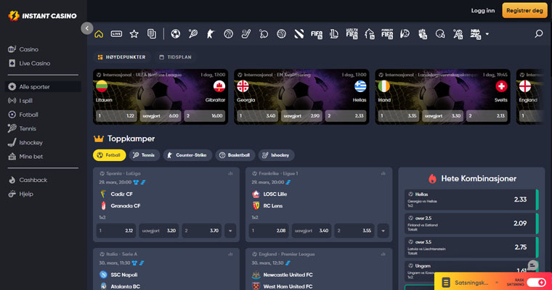Select the Counter-Strike filter under Toppkamper
Viewport: 552px width, 290px height.
187,155
